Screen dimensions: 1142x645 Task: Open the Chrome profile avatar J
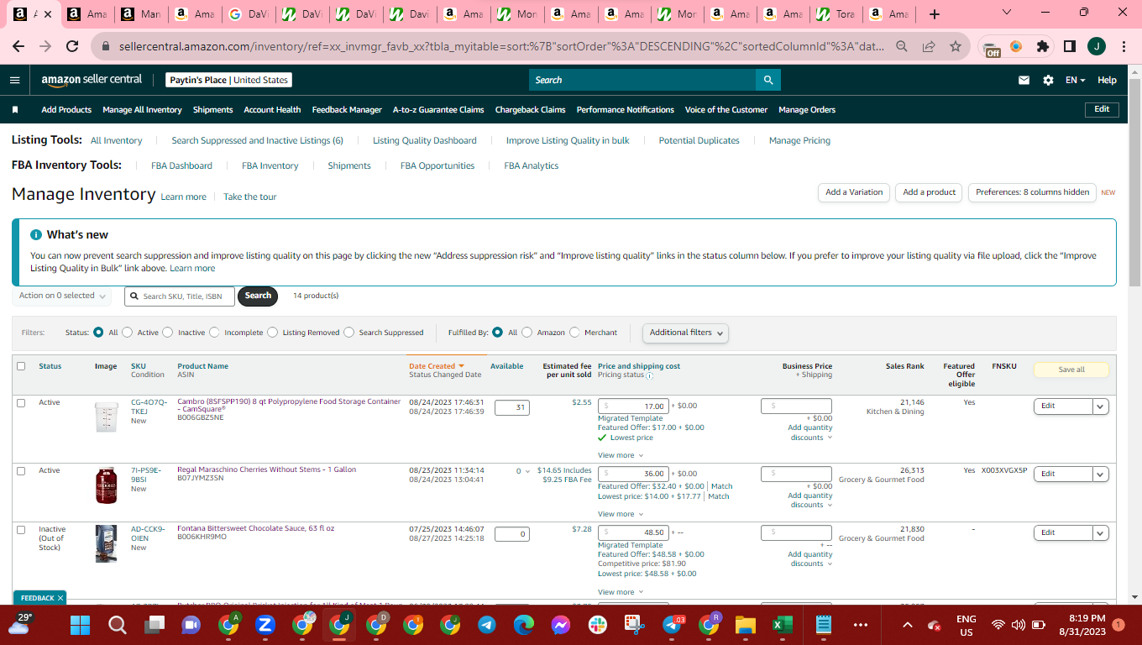point(1096,47)
